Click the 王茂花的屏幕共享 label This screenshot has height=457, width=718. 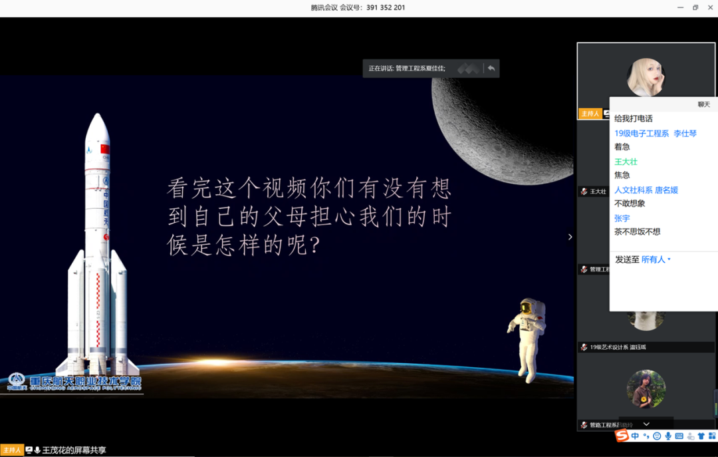point(74,450)
